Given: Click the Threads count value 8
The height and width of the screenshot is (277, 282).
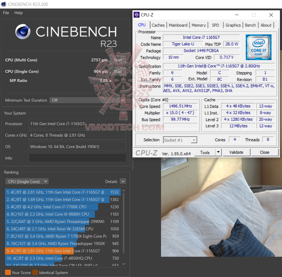Looking at the screenshot, I should (x=268, y=140).
